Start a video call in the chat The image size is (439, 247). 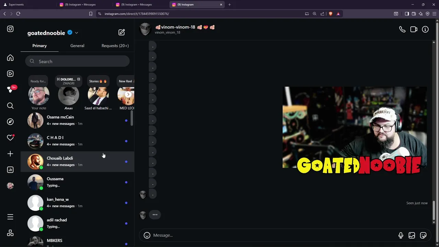pos(414,30)
